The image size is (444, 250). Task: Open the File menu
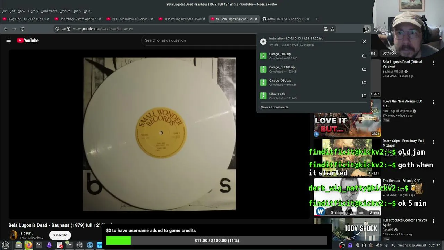coord(4,11)
